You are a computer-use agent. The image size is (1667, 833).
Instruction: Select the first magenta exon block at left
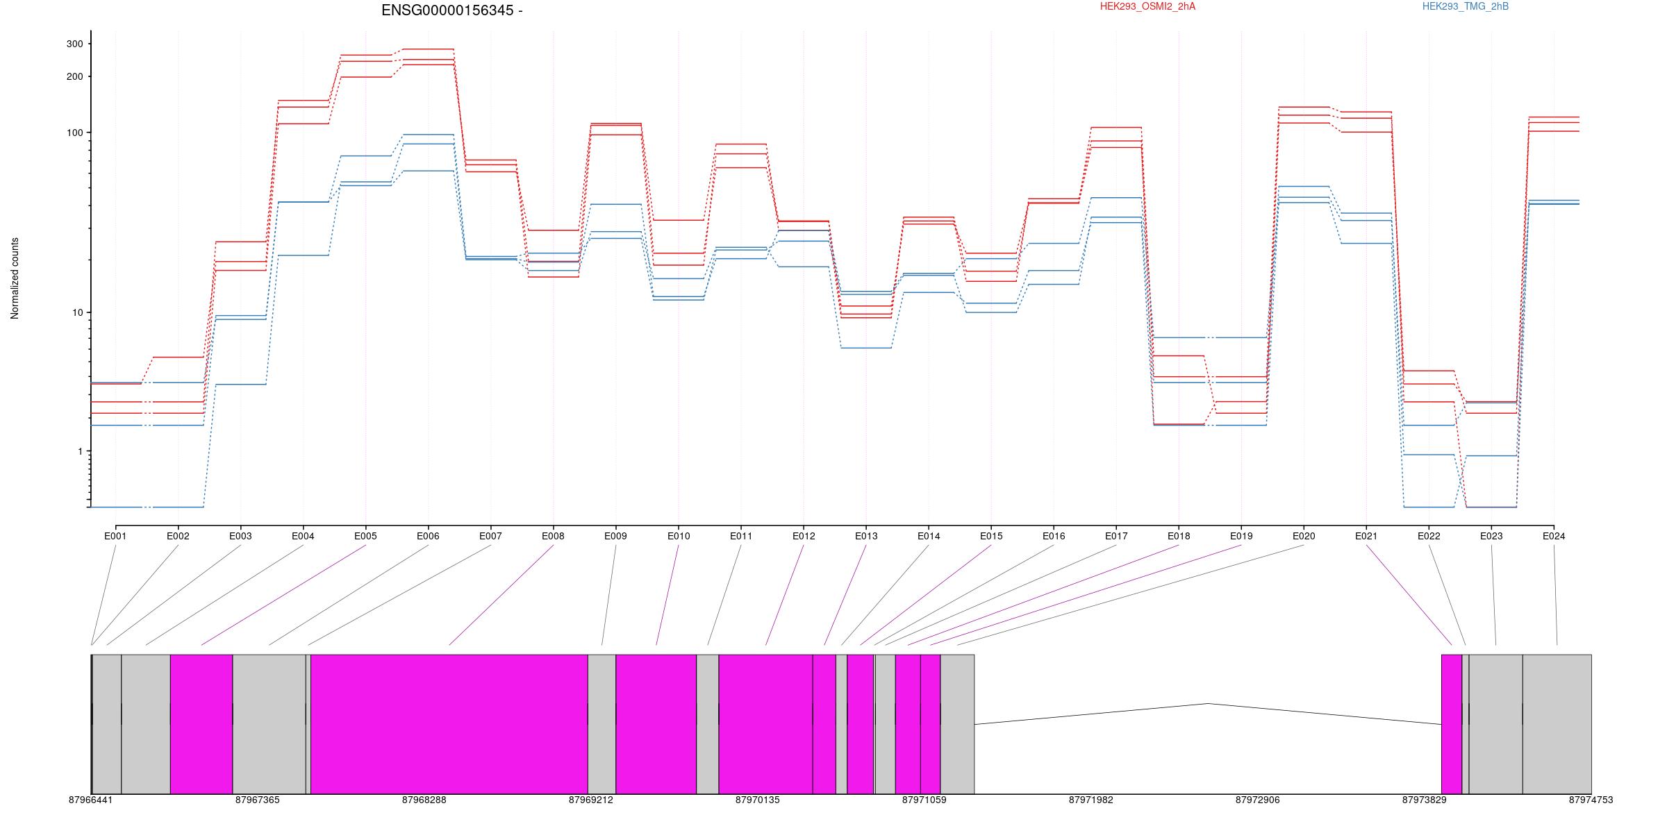[x=201, y=724]
